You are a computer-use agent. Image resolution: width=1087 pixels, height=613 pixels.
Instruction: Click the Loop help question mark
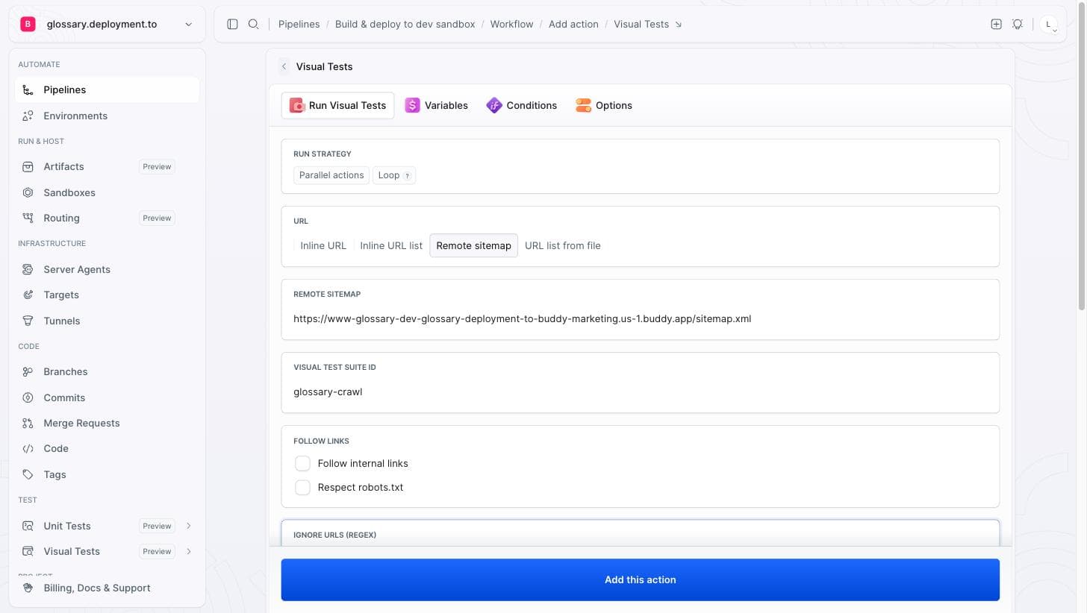point(407,176)
